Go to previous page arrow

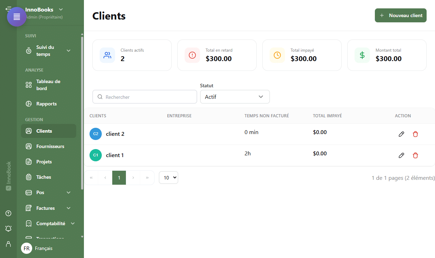tap(105, 178)
